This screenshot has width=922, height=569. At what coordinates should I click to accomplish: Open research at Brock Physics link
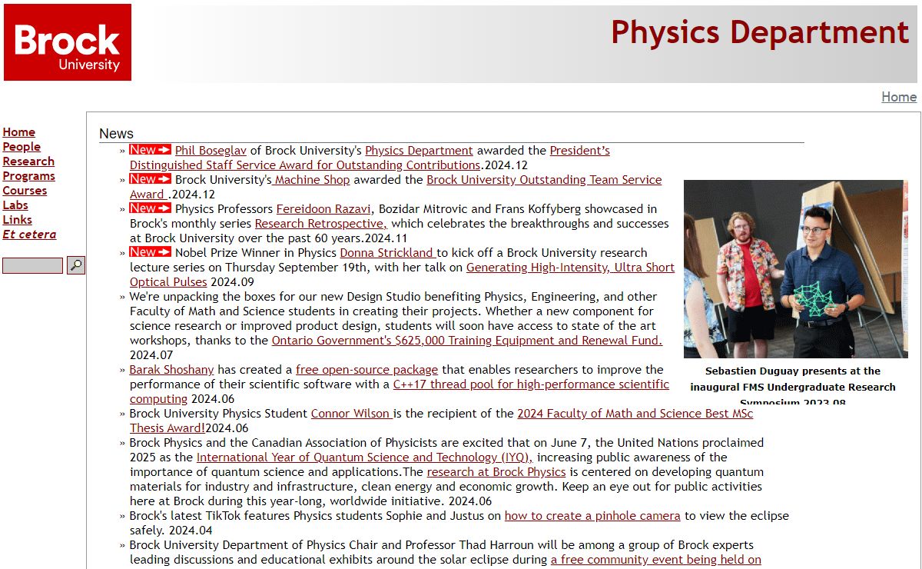pos(496,472)
